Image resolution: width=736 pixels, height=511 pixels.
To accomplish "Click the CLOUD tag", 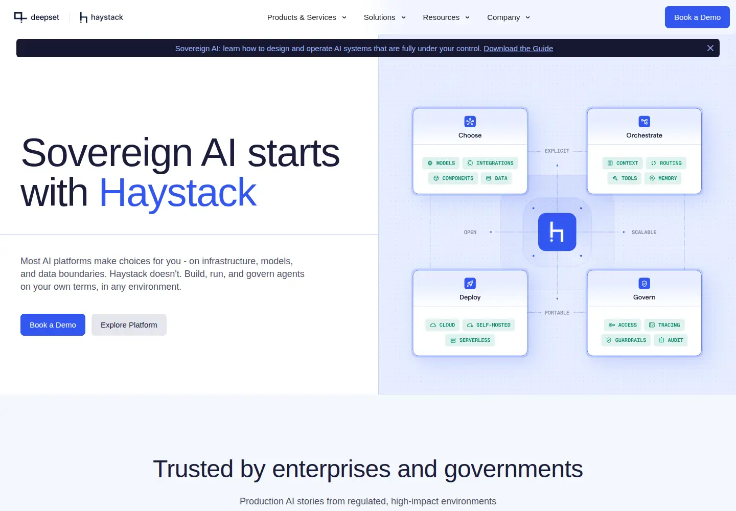I will (443, 325).
